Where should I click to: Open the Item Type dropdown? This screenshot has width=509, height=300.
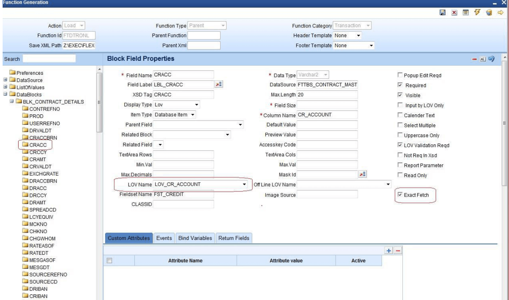[x=192, y=114]
